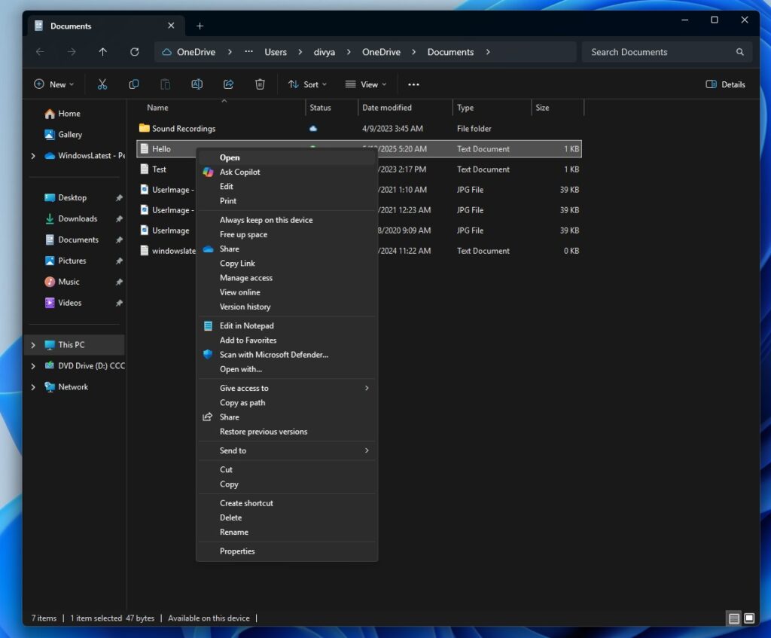Viewport: 771px width, 638px height.
Task: Click the Share icon in the toolbar
Action: pos(228,84)
